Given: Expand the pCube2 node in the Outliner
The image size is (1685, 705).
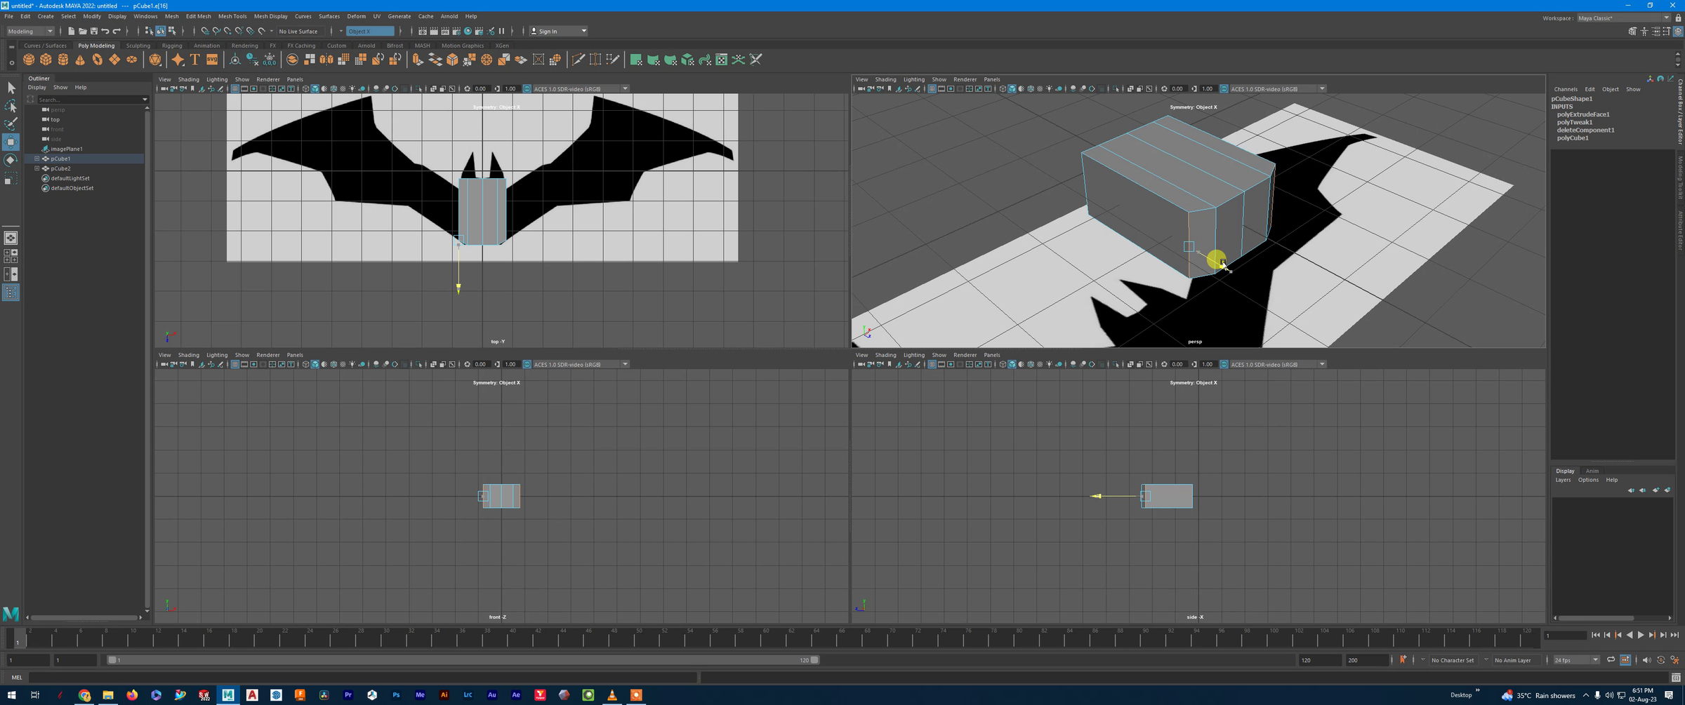Looking at the screenshot, I should (x=37, y=168).
